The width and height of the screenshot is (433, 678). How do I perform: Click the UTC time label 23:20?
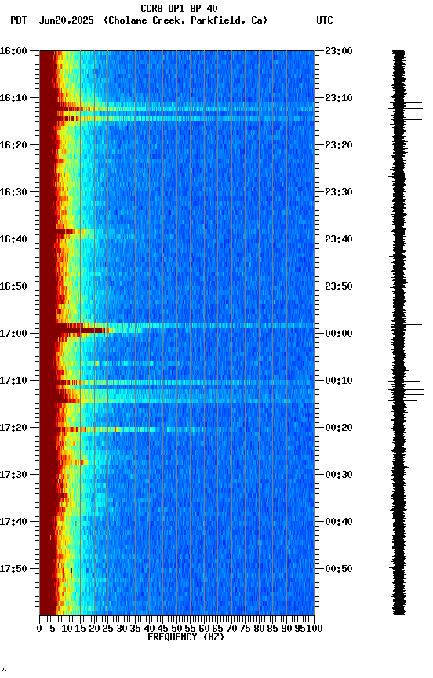339,145
